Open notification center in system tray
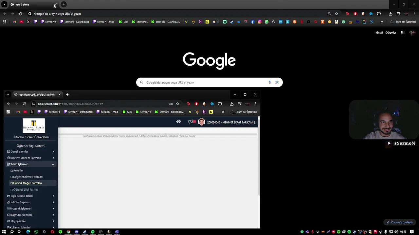419x235 pixels. [412, 232]
